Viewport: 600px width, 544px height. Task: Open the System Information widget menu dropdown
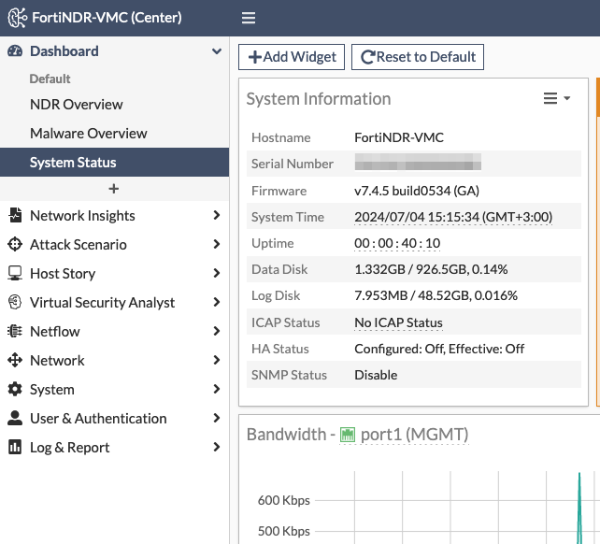tap(557, 98)
